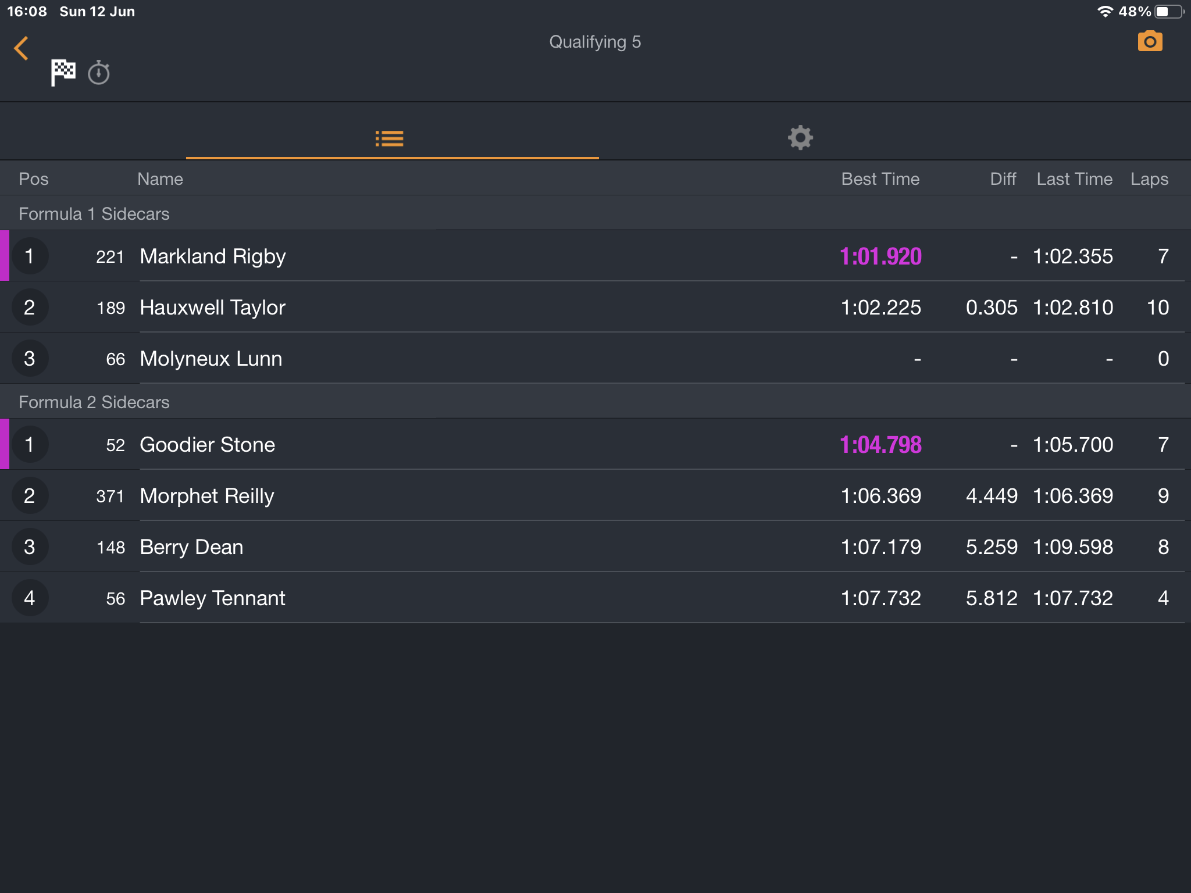Screen dimensions: 1191x893
Task: Click the last time 1:09.598
Action: pyautogui.click(x=1073, y=547)
